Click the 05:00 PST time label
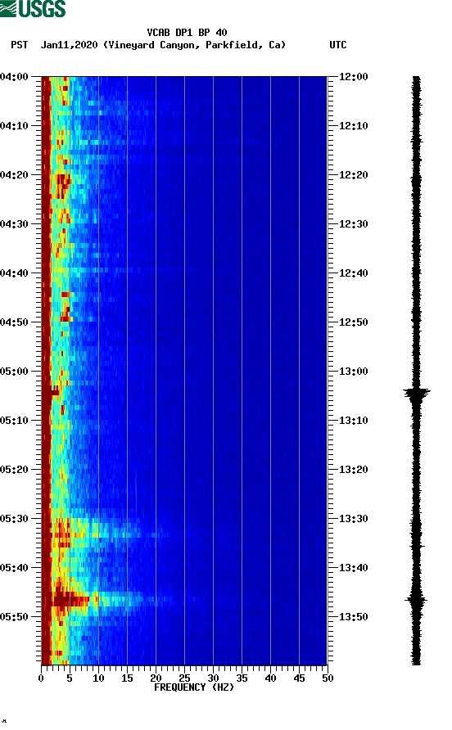The width and height of the screenshot is (452, 730). click(14, 371)
